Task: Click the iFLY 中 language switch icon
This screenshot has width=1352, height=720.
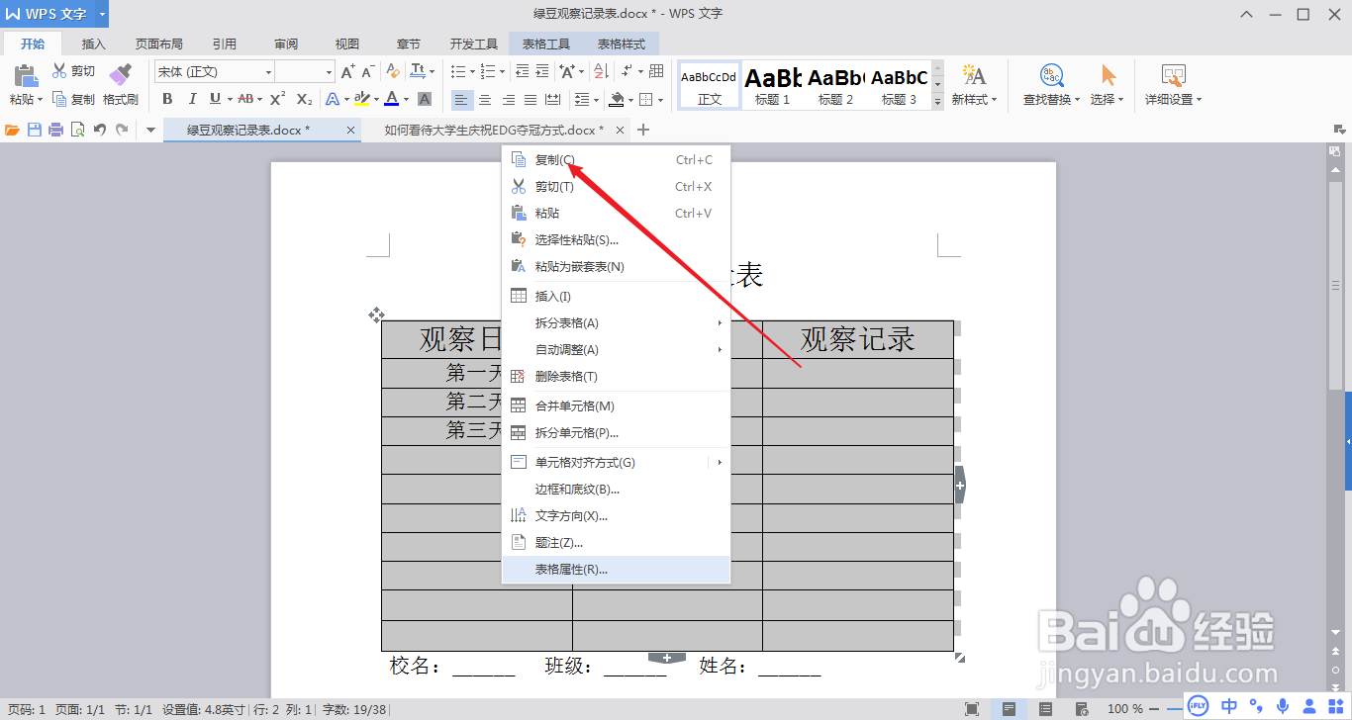Action: tap(1228, 705)
